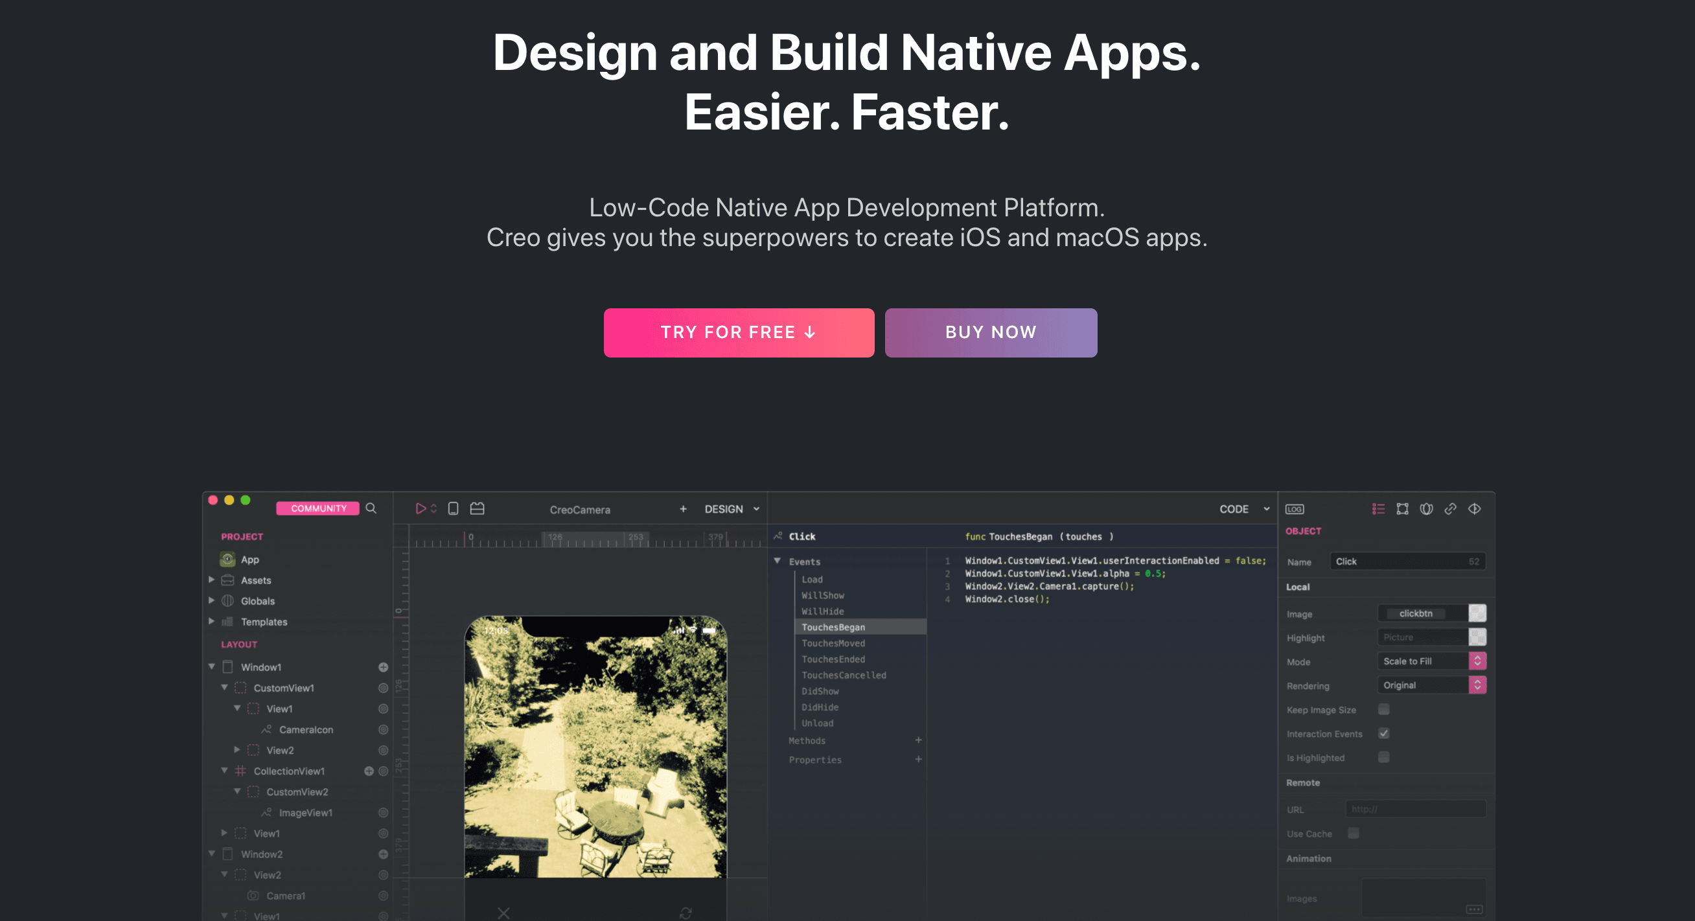Image resolution: width=1695 pixels, height=921 pixels.
Task: Add child to Window1 with plus icon
Action: [383, 667]
